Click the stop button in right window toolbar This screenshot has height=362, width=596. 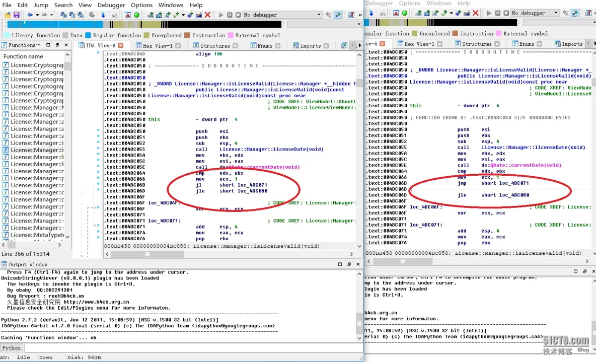(506, 13)
